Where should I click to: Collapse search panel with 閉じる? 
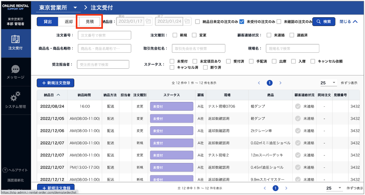tap(348, 22)
